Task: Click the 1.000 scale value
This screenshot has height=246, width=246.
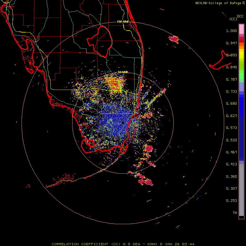Action: 232,31
